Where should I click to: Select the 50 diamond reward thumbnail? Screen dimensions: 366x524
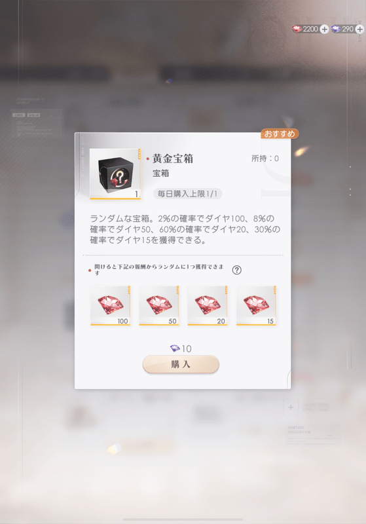coord(159,305)
